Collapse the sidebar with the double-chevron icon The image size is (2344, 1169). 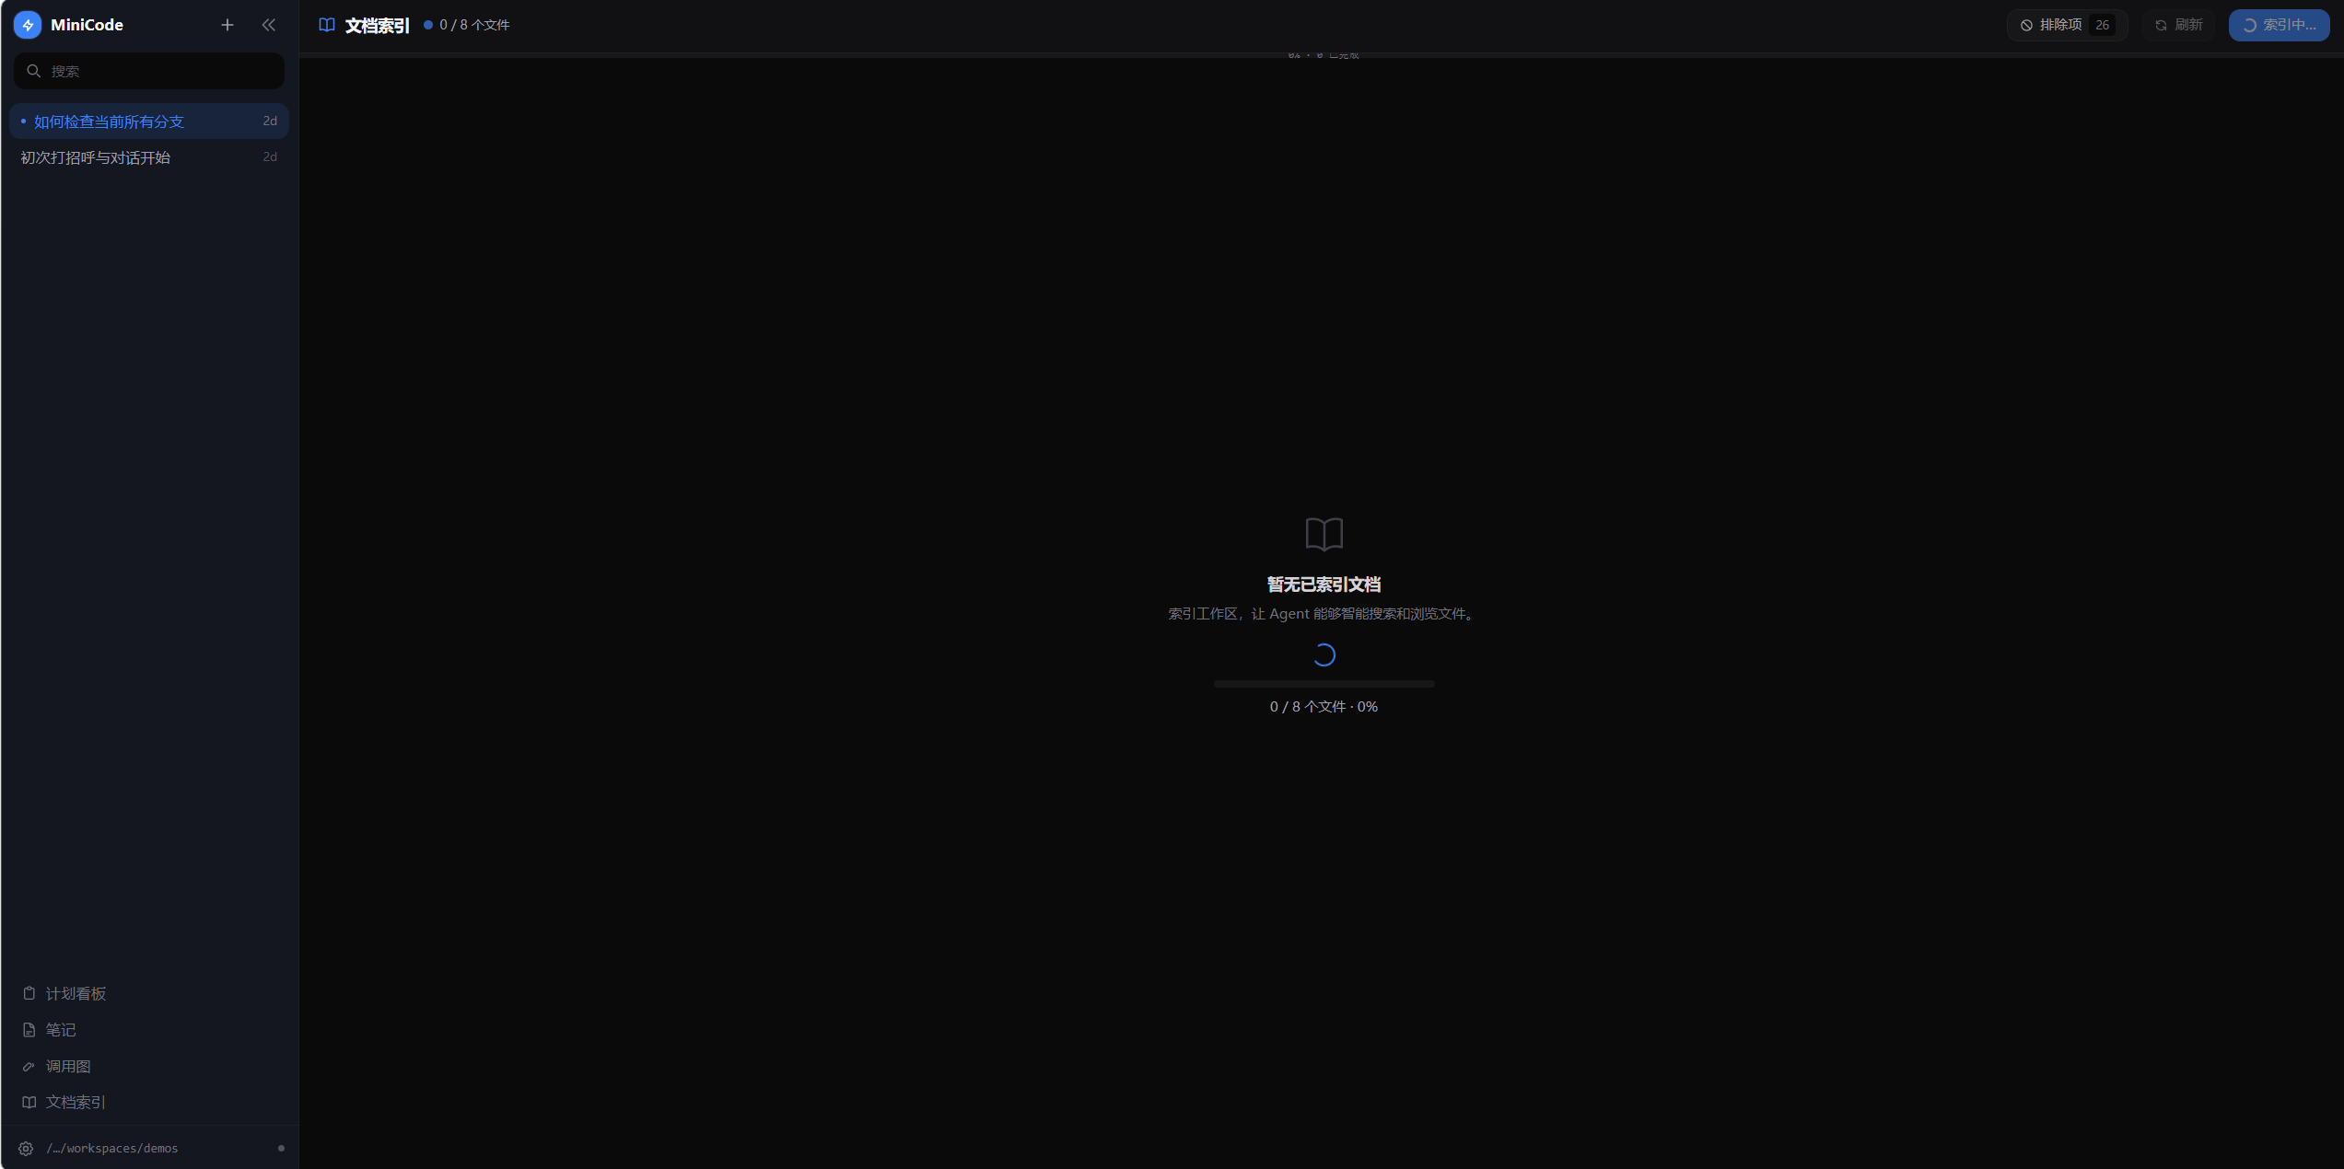tap(269, 25)
